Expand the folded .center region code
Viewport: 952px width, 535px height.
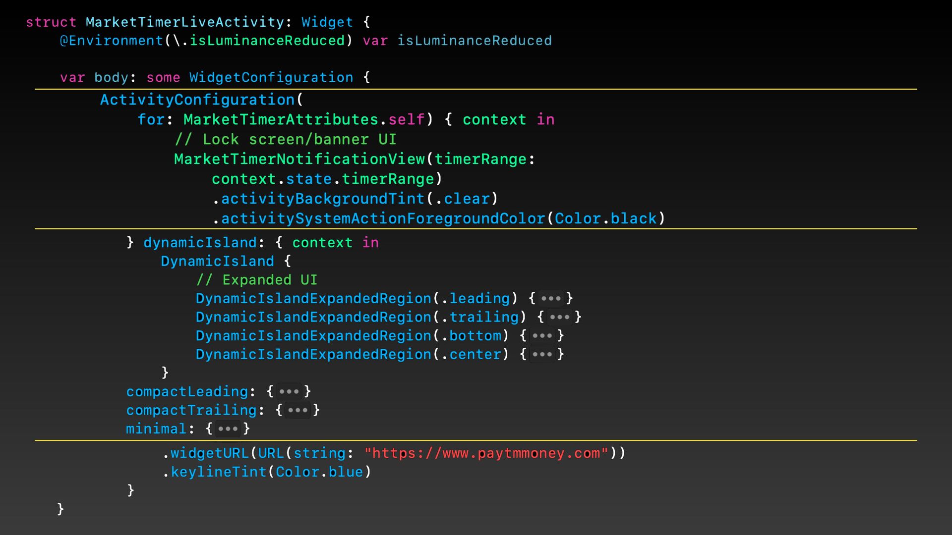point(541,355)
